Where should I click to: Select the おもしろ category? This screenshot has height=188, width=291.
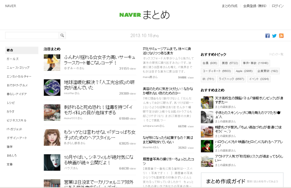point(12,155)
